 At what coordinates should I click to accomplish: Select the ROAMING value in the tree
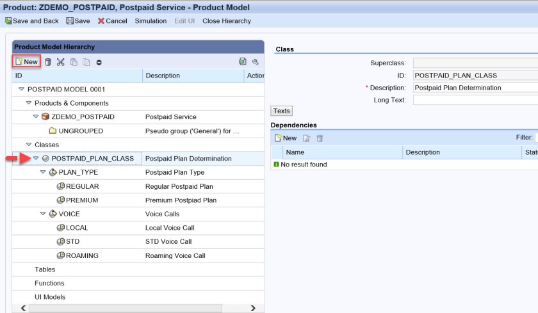pyautogui.click(x=82, y=256)
